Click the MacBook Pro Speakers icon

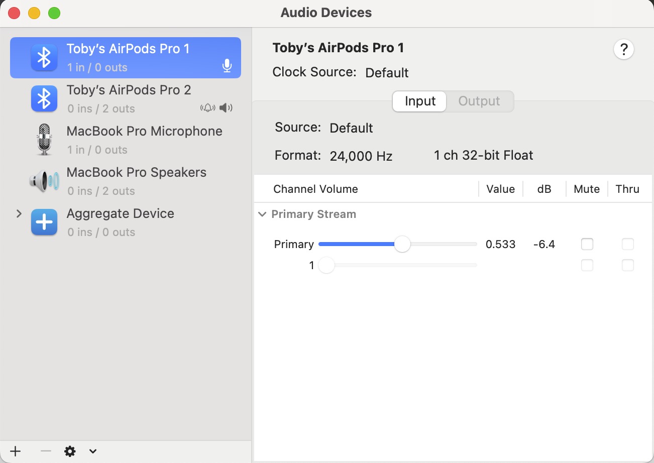[x=44, y=181]
